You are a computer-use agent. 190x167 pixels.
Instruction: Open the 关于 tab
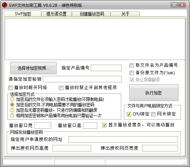tap(125, 14)
